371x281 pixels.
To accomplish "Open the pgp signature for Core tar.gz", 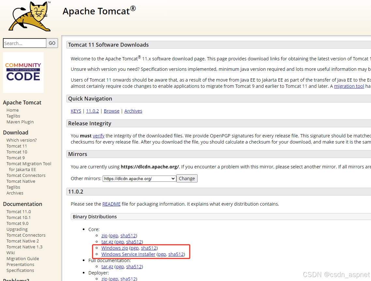I will (120, 242).
